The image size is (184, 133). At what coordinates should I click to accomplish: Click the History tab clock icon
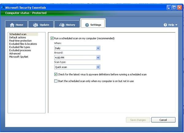(62, 25)
